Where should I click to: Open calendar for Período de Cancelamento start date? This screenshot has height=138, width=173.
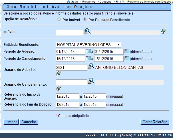(x=88, y=58)
